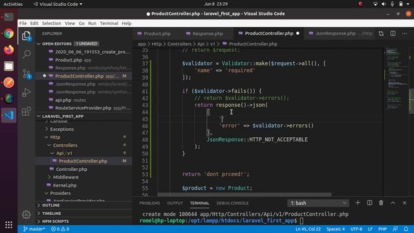Open the editor More Actions ellipsis
The width and height of the screenshot is (414, 233).
tap(404, 34)
